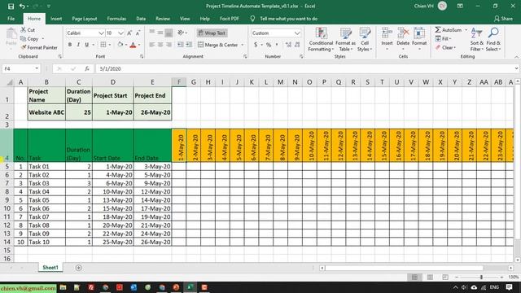Copy the selected cells
This screenshot has height=293, width=521.
tap(29, 38)
